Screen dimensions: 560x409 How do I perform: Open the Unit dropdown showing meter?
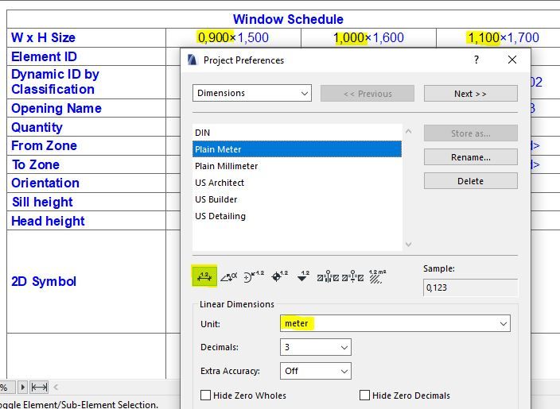395,323
